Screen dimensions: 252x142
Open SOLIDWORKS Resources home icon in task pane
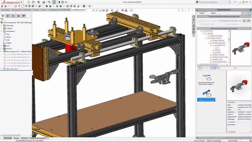(194, 17)
